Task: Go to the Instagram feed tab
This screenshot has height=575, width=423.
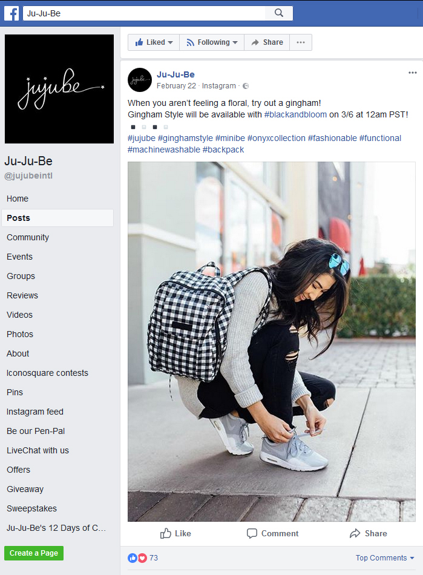Action: point(35,412)
